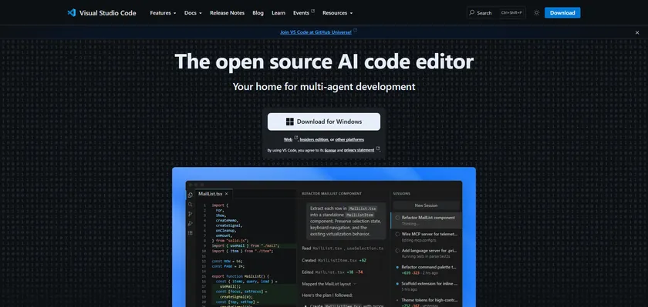Open the license link
Screen dimensions: 648x307
point(330,150)
